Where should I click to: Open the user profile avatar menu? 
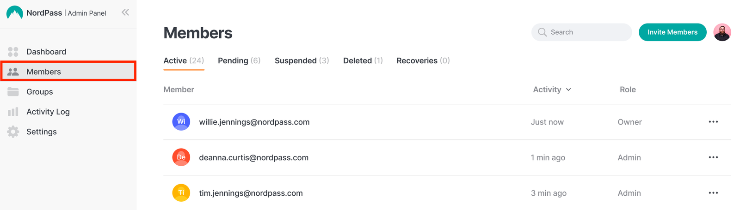(x=722, y=32)
